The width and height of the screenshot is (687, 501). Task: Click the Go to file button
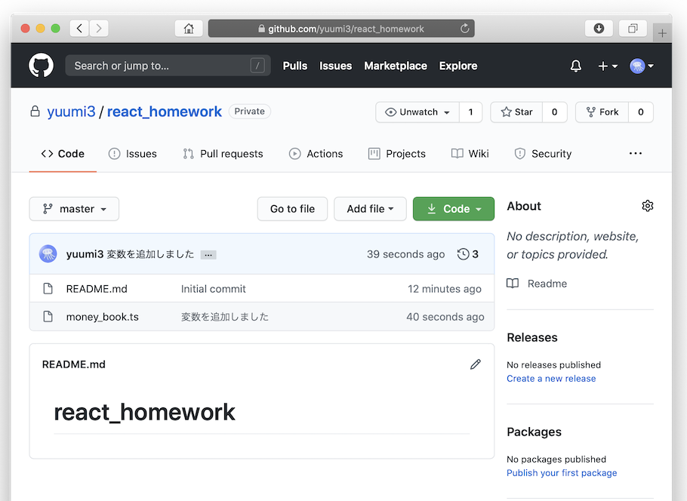click(x=292, y=209)
